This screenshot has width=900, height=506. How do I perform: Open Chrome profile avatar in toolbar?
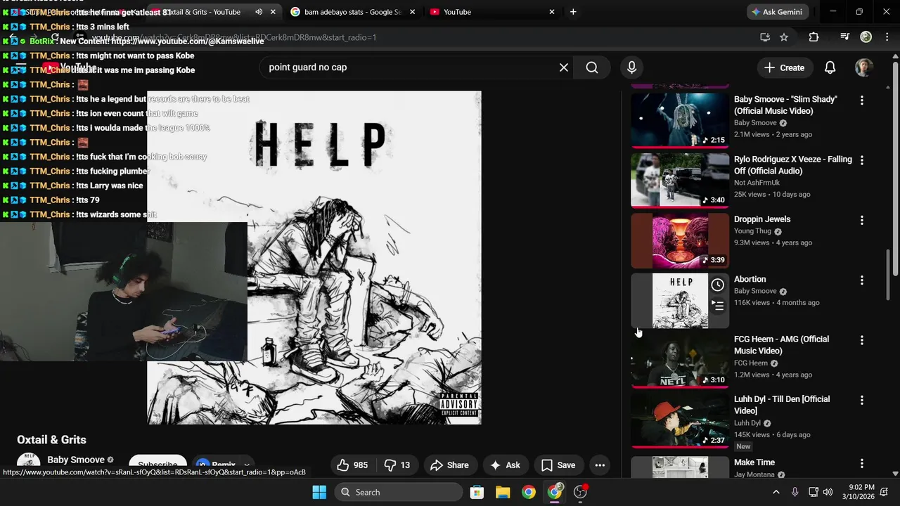tap(866, 37)
